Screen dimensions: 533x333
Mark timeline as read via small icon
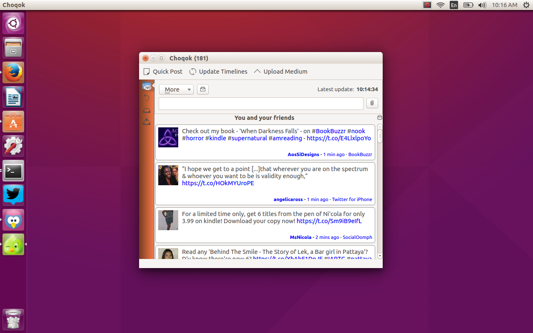(379, 118)
